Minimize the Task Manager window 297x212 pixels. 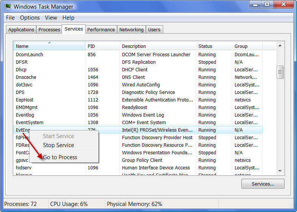(255, 5)
